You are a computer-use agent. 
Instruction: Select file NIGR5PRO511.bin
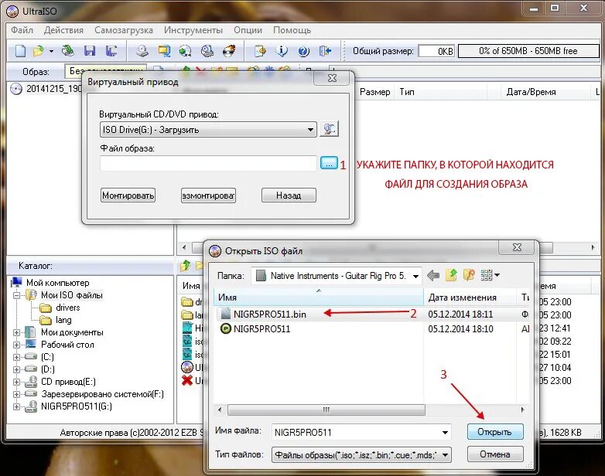coord(269,314)
